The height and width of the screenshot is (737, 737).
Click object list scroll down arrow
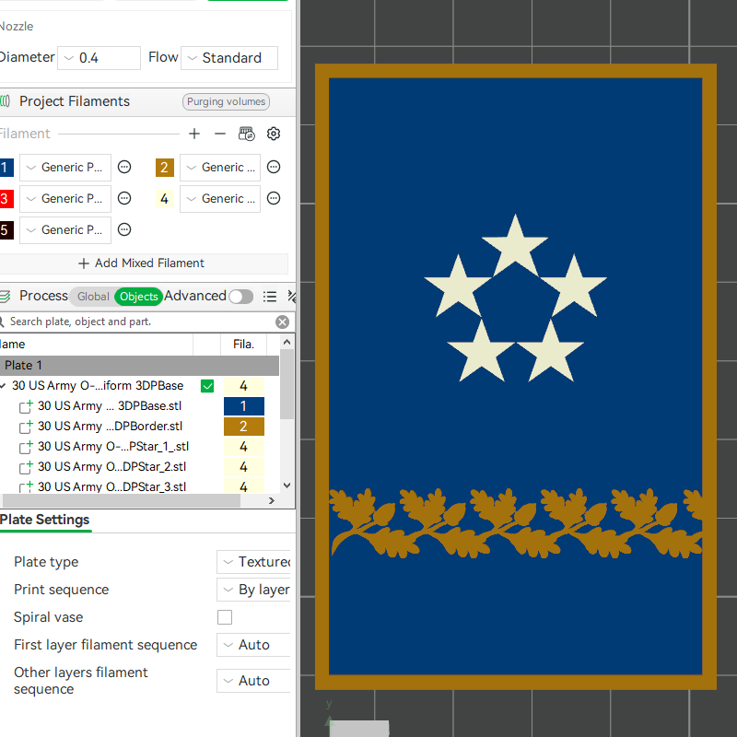pos(287,485)
